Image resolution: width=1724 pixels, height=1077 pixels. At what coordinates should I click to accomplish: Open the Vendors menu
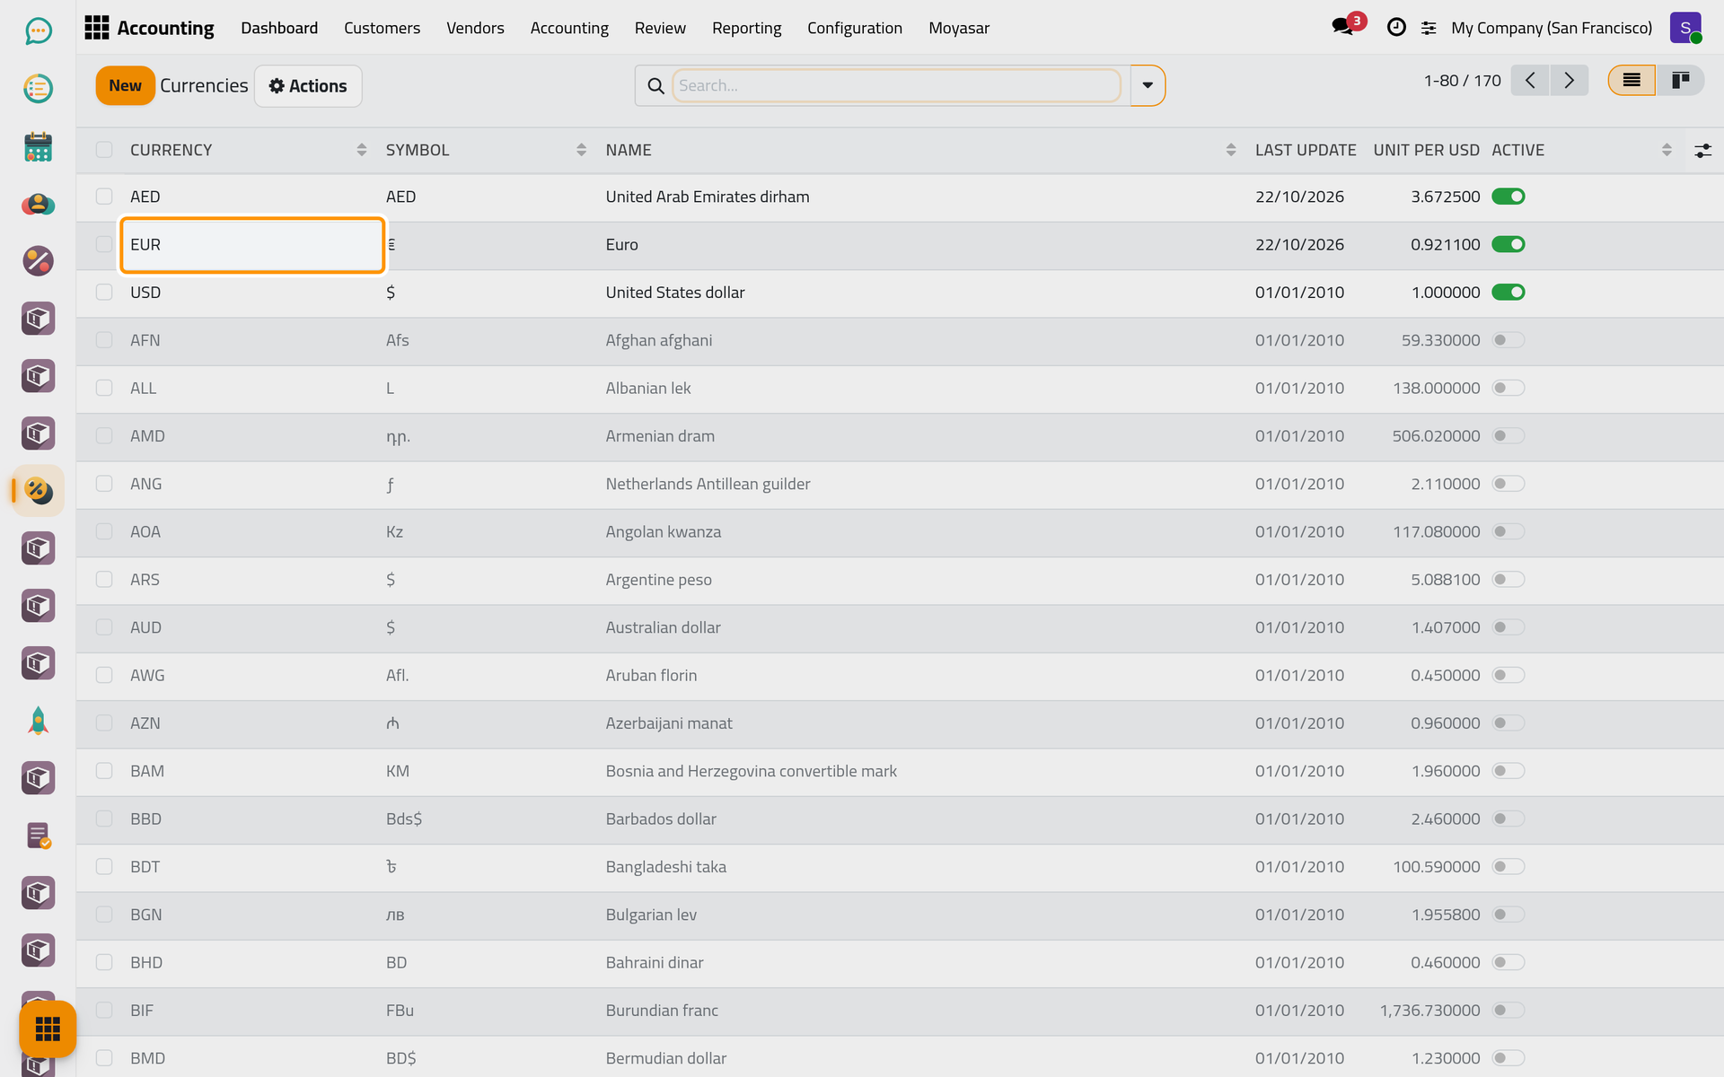pos(475,28)
